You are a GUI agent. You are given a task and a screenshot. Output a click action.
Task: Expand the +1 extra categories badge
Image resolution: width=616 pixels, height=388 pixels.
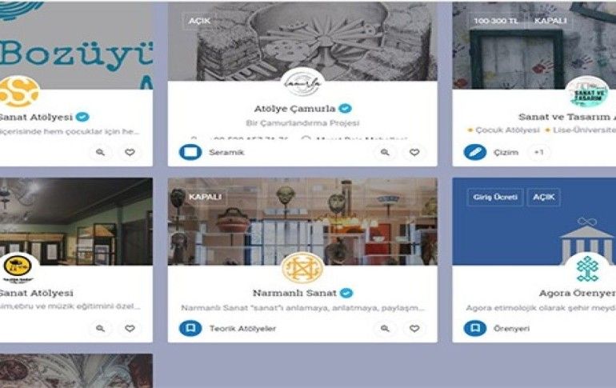coord(538,152)
